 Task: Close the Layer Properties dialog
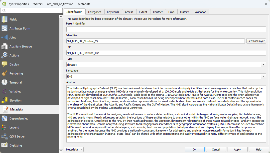pyautogui.click(x=266, y=4)
